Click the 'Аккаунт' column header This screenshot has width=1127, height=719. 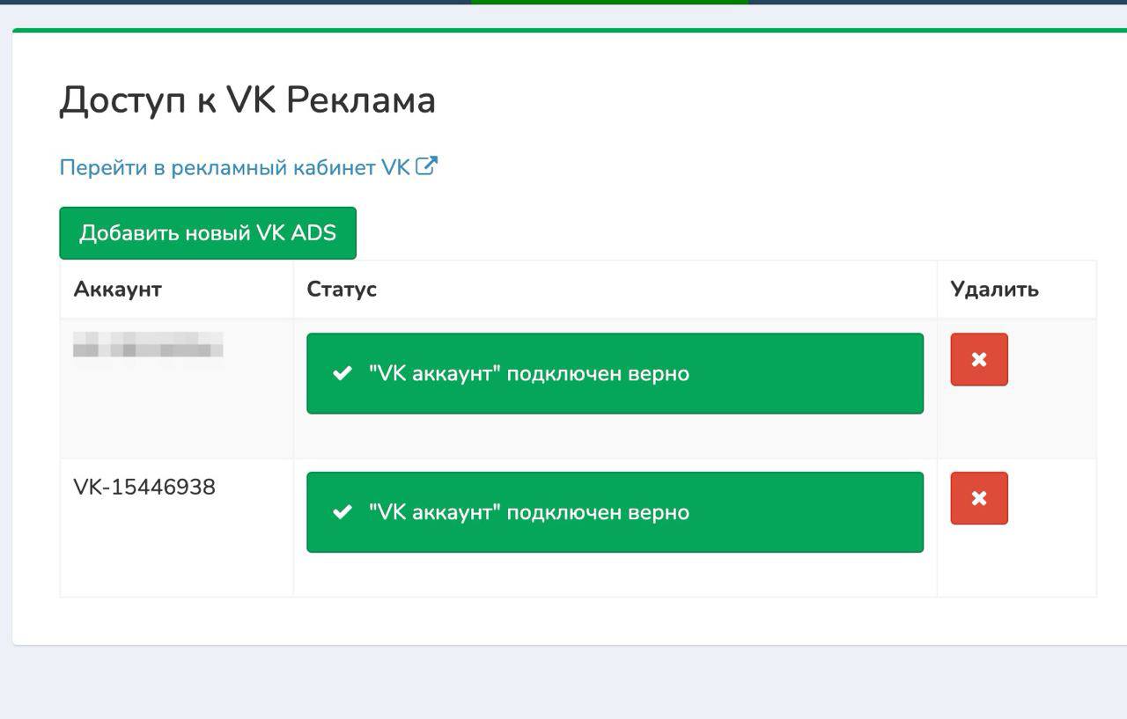pos(118,289)
